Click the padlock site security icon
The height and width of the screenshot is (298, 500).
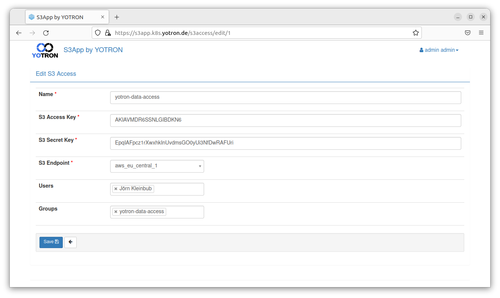click(x=108, y=33)
